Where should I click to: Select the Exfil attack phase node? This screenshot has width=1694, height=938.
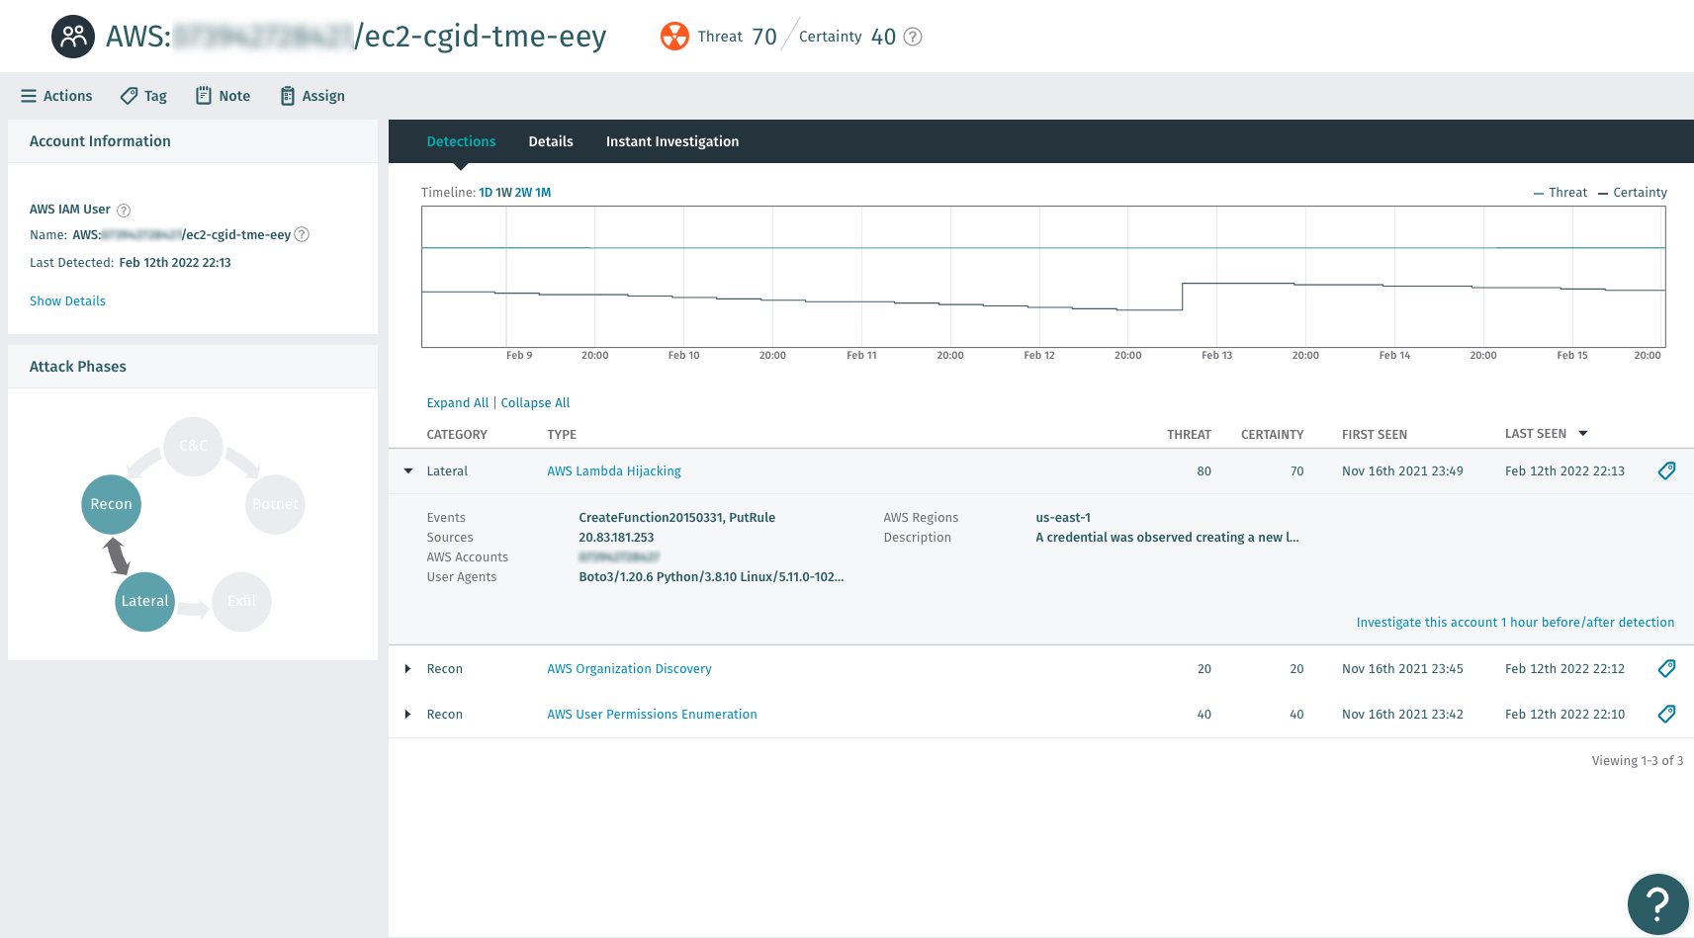point(241,601)
